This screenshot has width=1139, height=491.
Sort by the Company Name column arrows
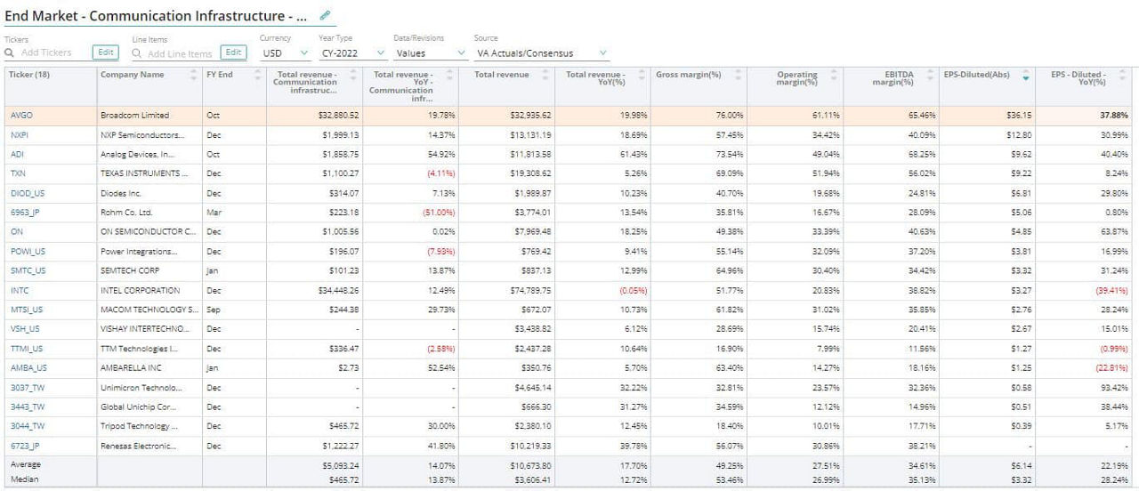point(194,76)
